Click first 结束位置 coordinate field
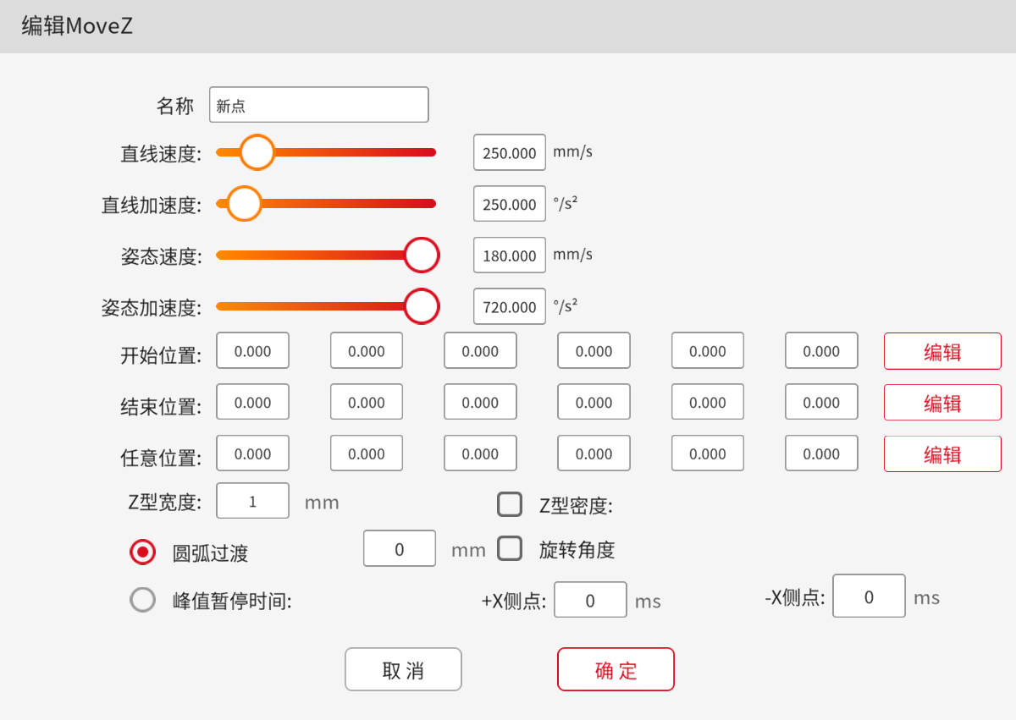The height and width of the screenshot is (720, 1016). (x=252, y=402)
